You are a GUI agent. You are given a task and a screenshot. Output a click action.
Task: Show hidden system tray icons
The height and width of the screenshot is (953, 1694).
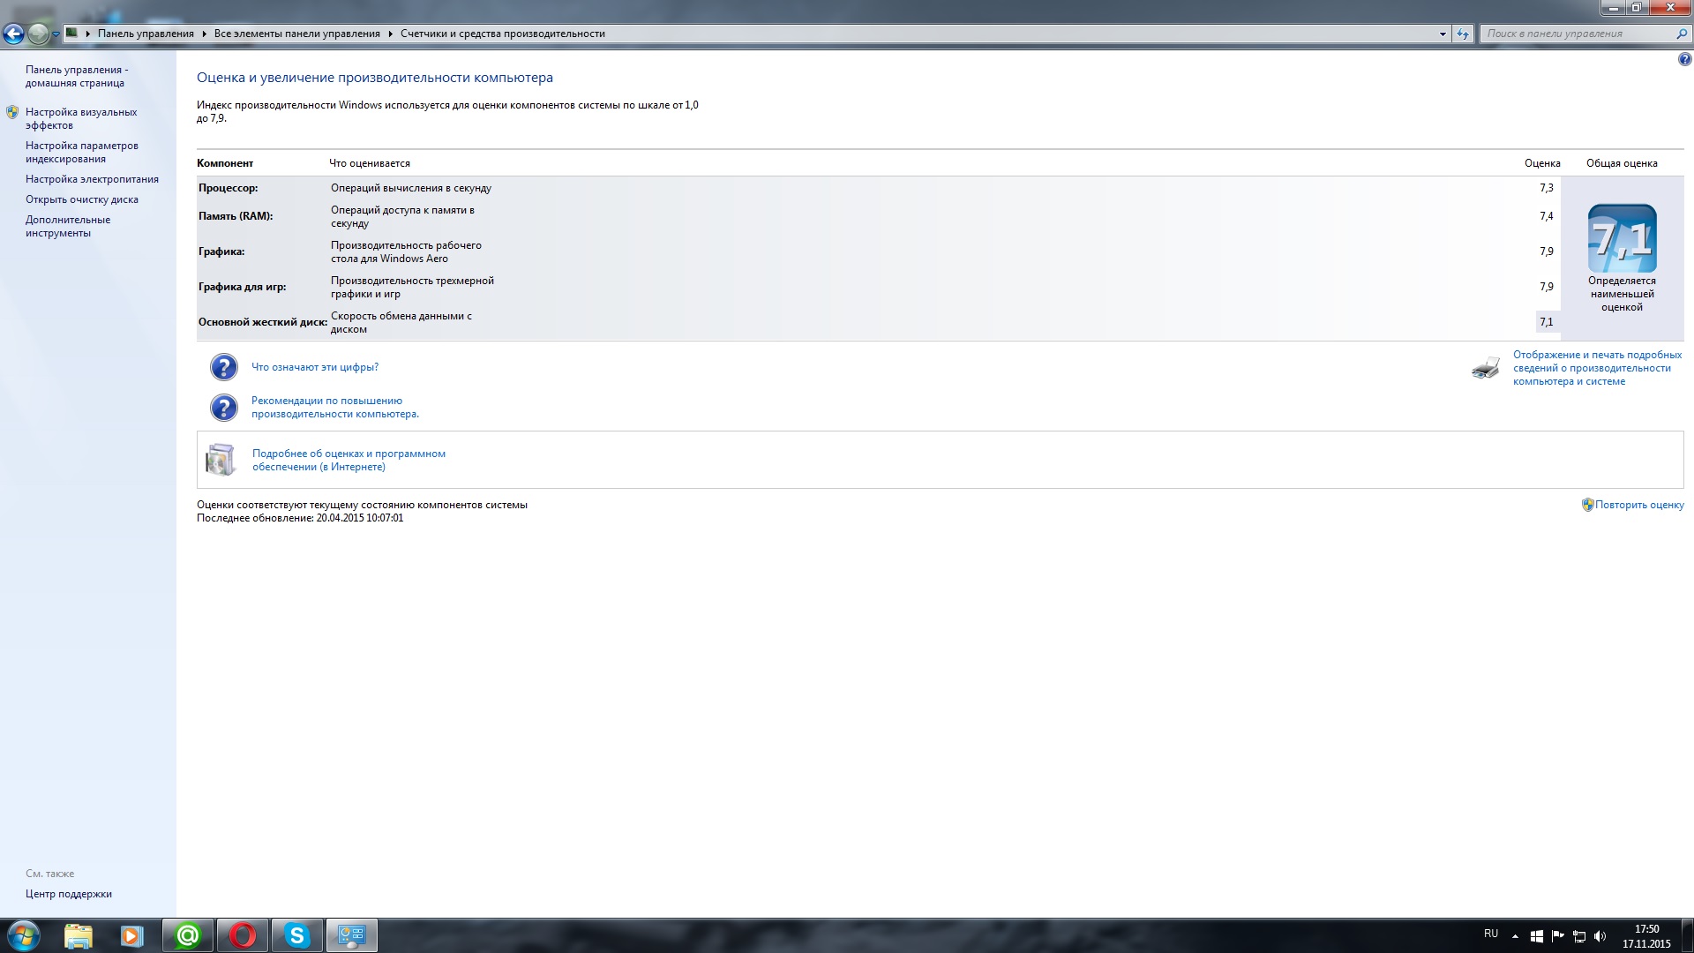(1515, 935)
